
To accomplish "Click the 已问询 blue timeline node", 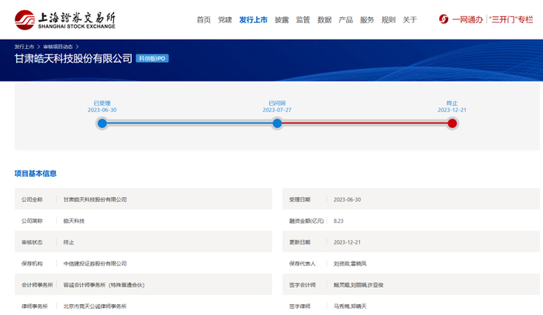I will tap(277, 123).
